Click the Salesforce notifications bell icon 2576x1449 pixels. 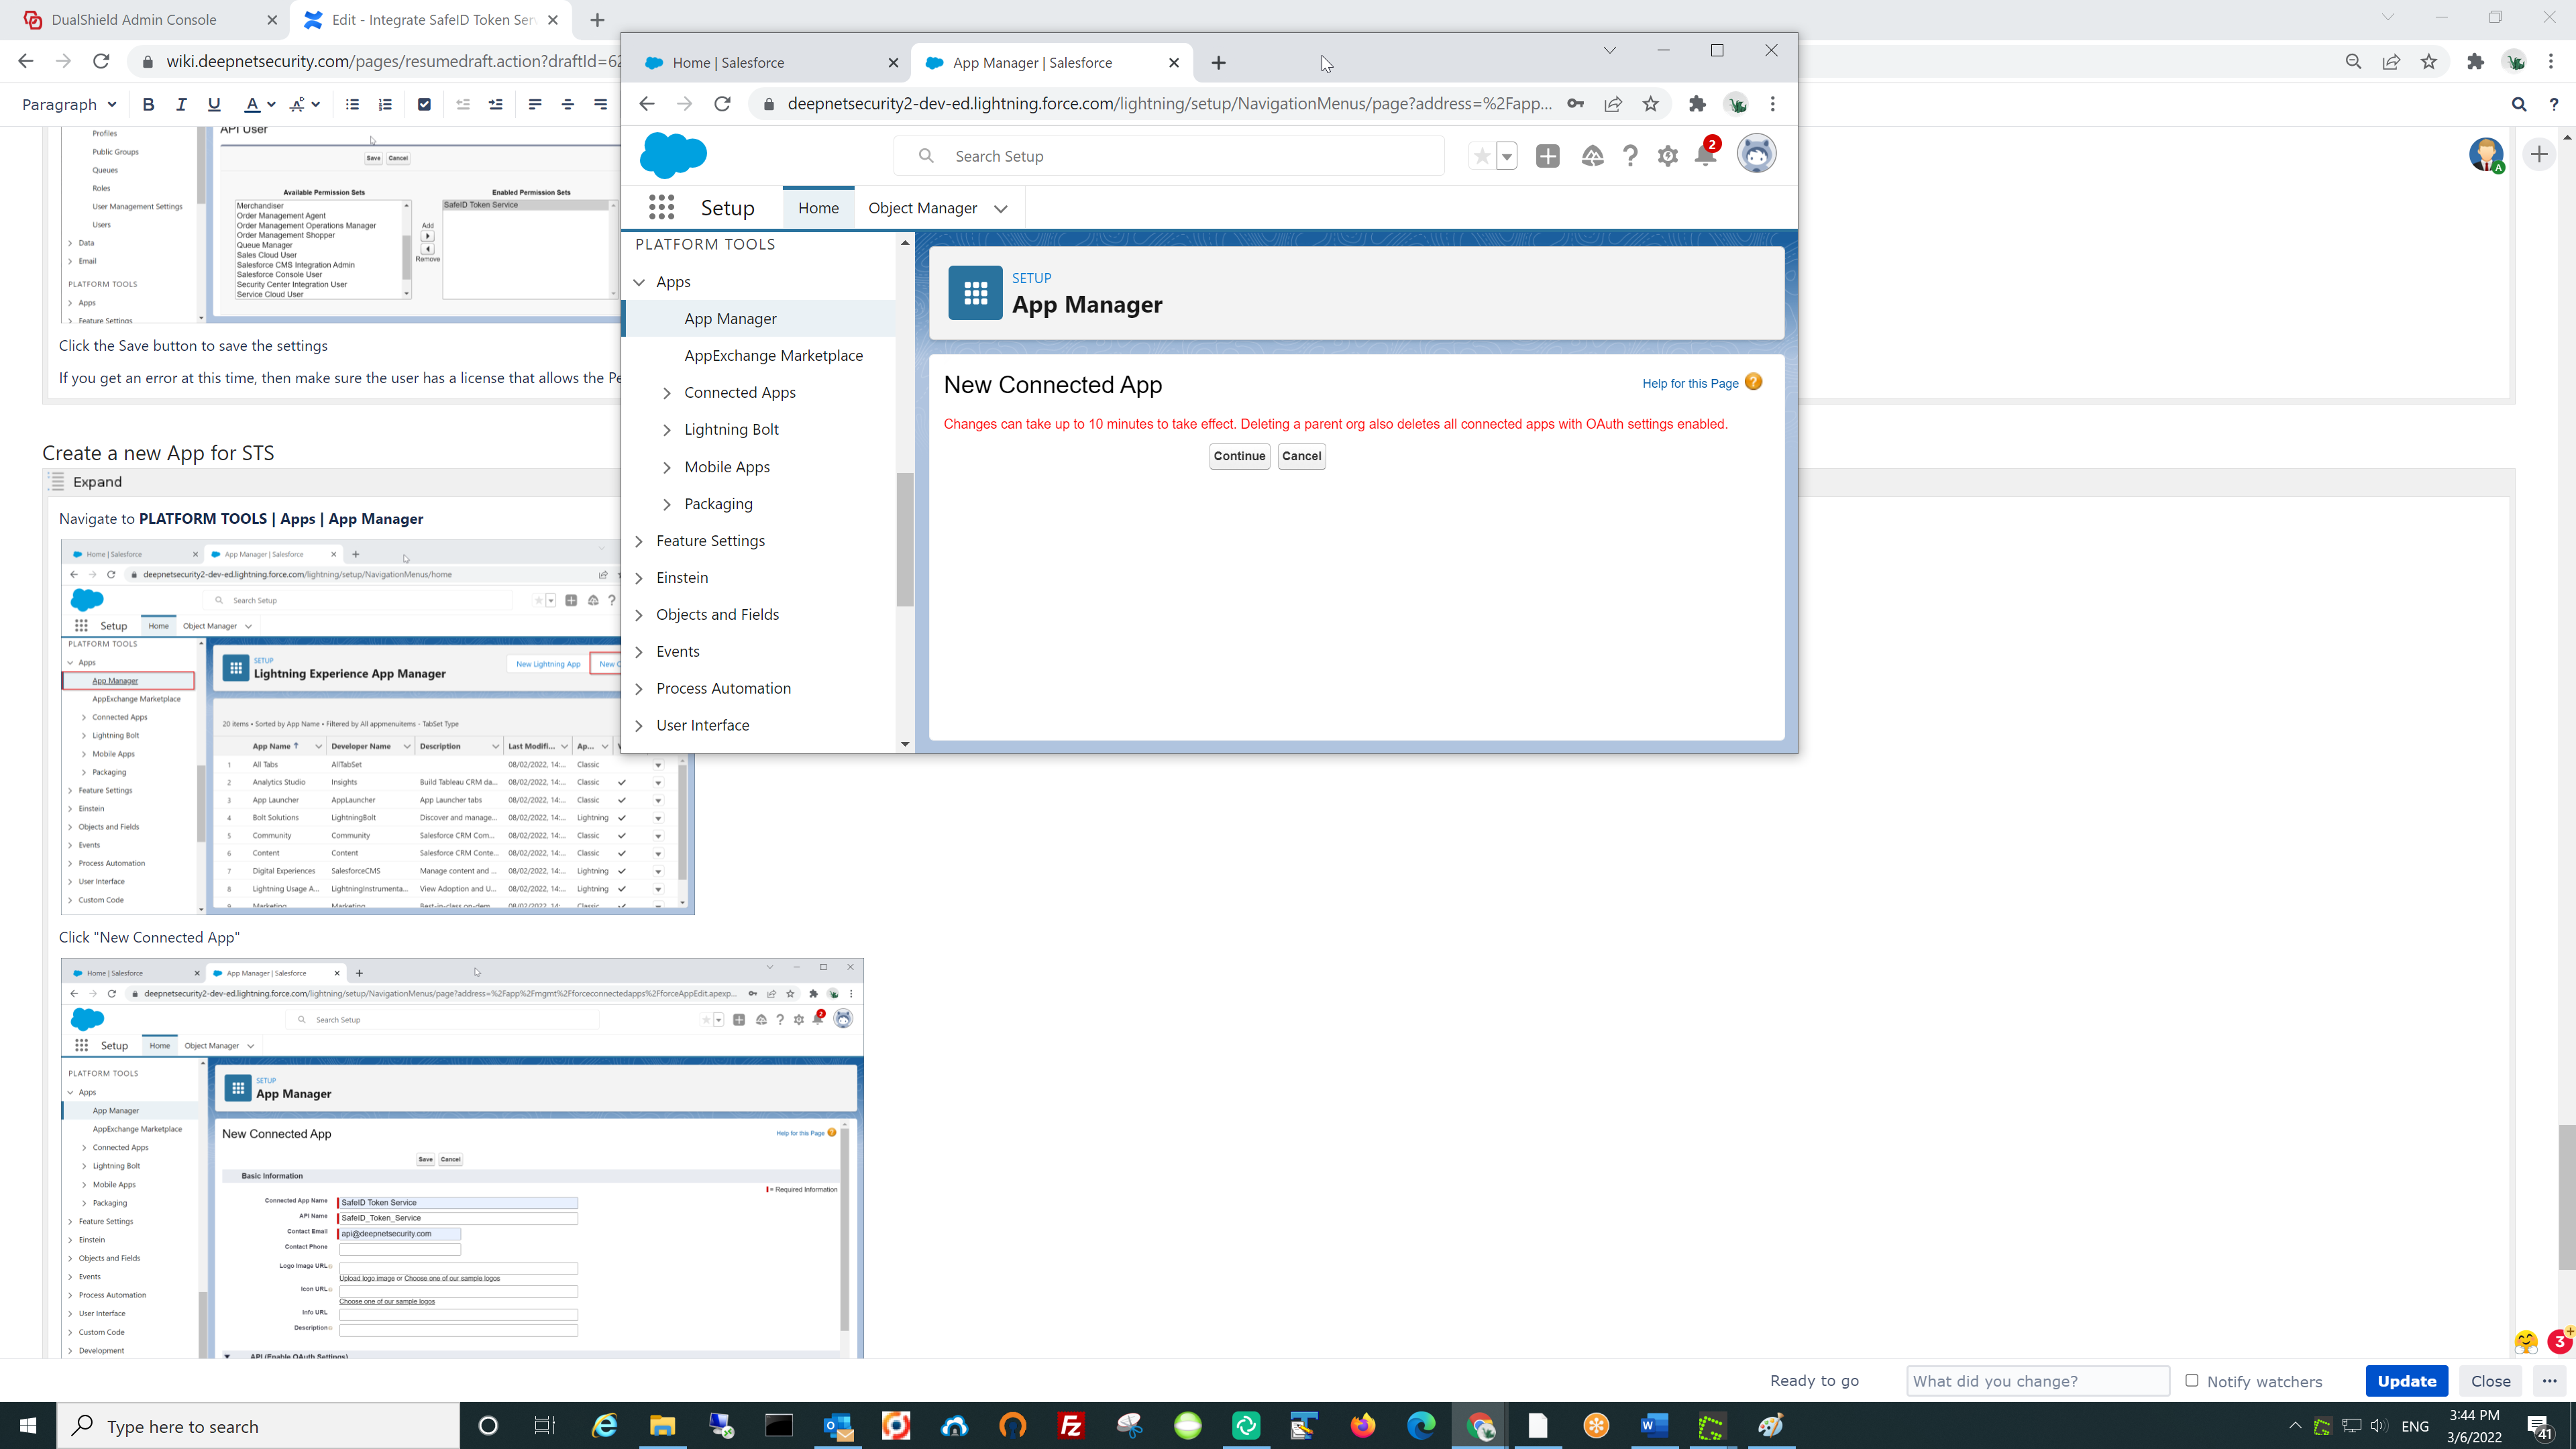1705,156
